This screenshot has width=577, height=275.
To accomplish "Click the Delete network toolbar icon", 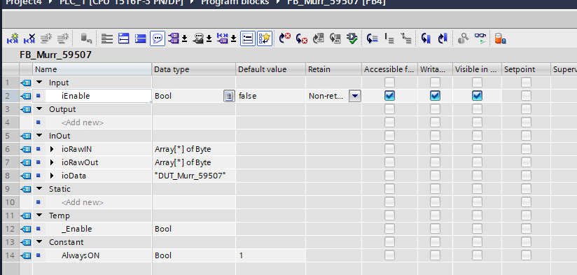I will 29,38.
